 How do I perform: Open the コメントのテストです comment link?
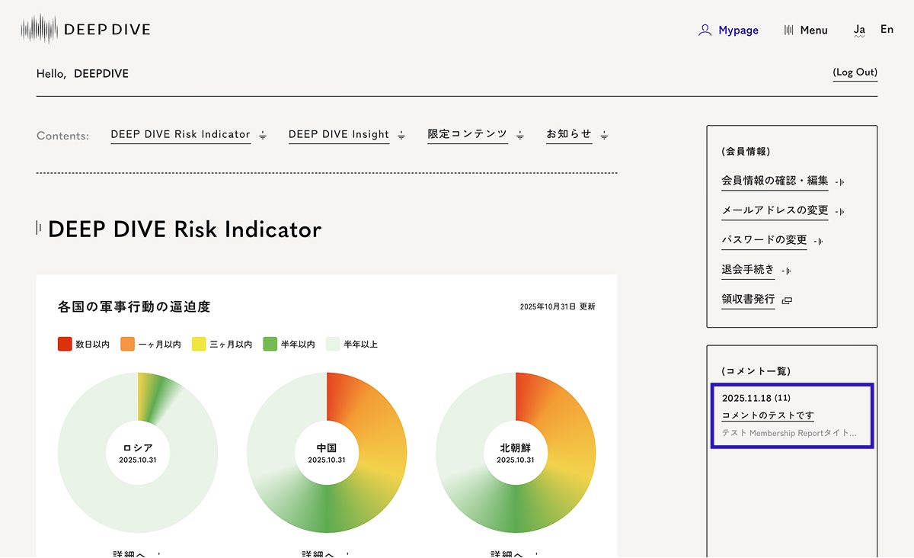768,415
